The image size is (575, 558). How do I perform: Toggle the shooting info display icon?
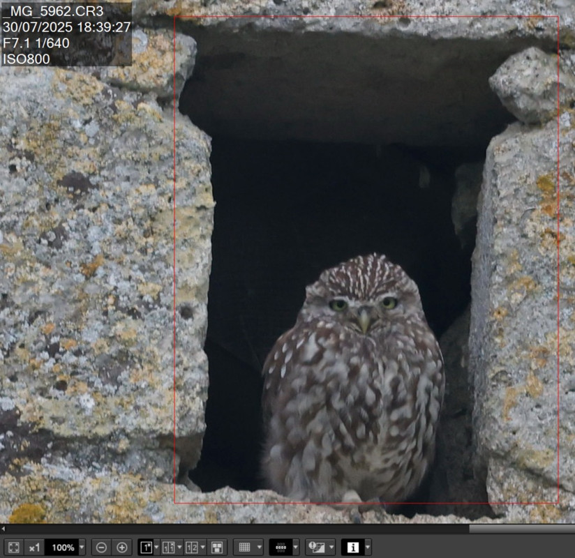click(353, 548)
